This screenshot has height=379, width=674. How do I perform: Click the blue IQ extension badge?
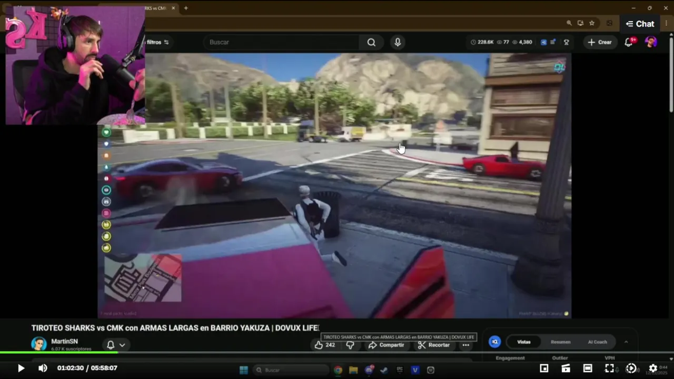pyautogui.click(x=494, y=342)
